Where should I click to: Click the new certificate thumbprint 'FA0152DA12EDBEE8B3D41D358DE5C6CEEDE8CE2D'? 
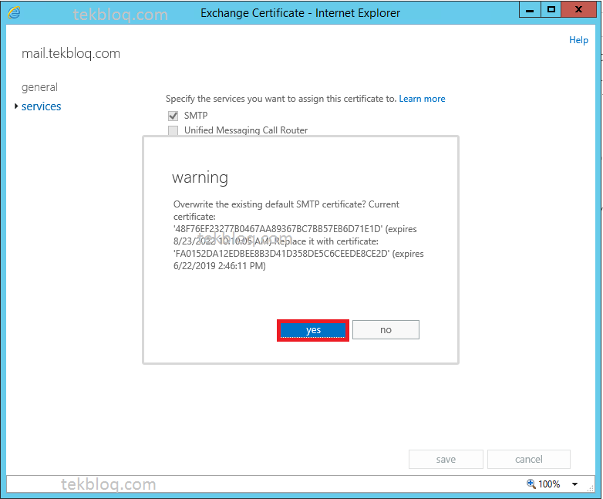(281, 254)
